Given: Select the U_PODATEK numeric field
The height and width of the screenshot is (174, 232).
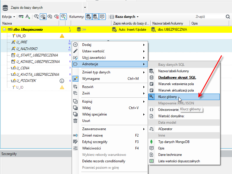Looking at the screenshot, I should [x=26, y=81].
